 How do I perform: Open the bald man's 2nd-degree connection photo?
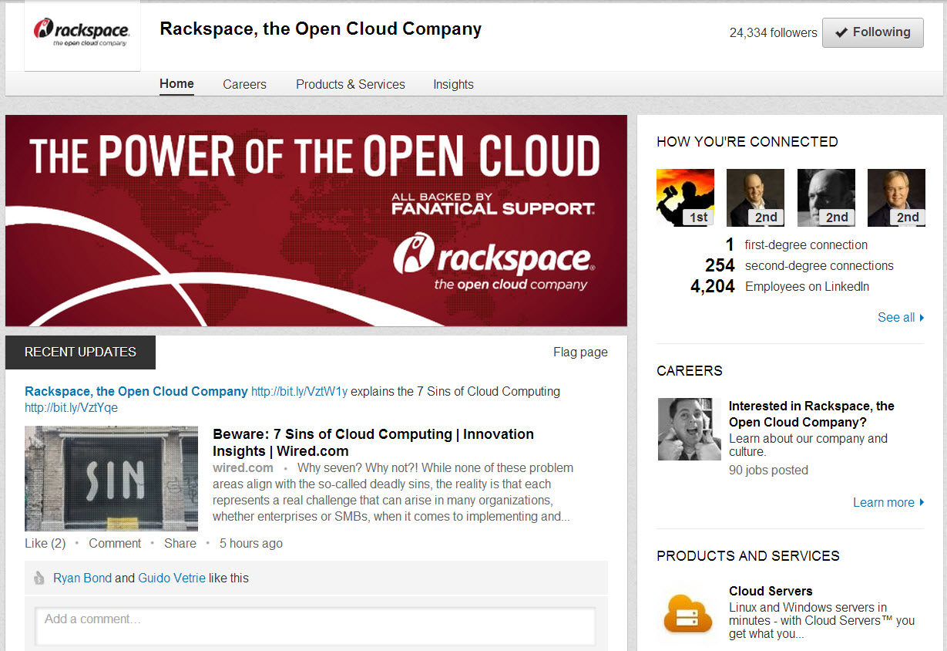tap(826, 197)
